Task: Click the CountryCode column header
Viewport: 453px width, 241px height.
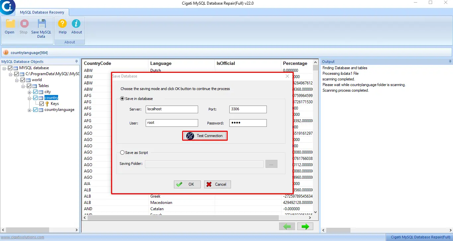Action: pyautogui.click(x=115, y=63)
